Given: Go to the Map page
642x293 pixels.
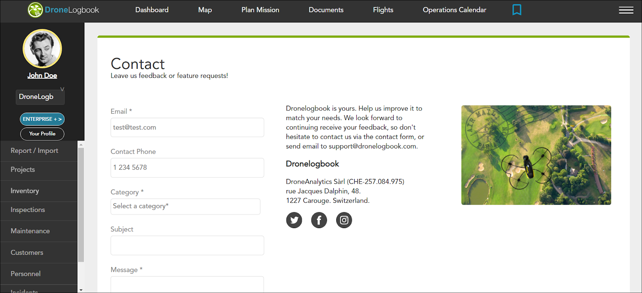Looking at the screenshot, I should (x=205, y=10).
